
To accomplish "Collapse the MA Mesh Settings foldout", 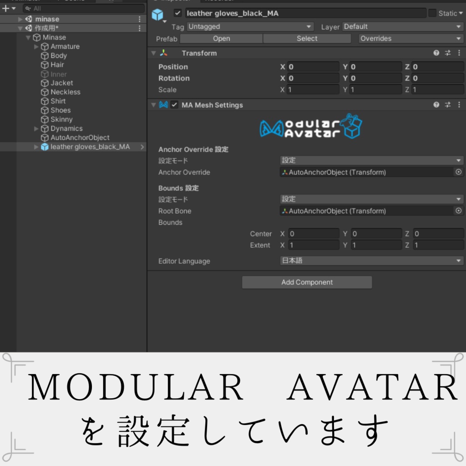I will [154, 105].
